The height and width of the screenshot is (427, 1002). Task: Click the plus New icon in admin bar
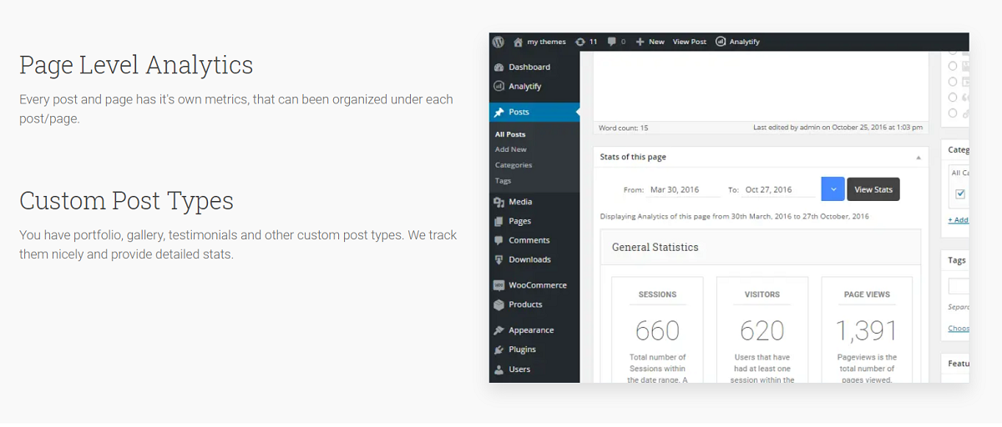[640, 42]
